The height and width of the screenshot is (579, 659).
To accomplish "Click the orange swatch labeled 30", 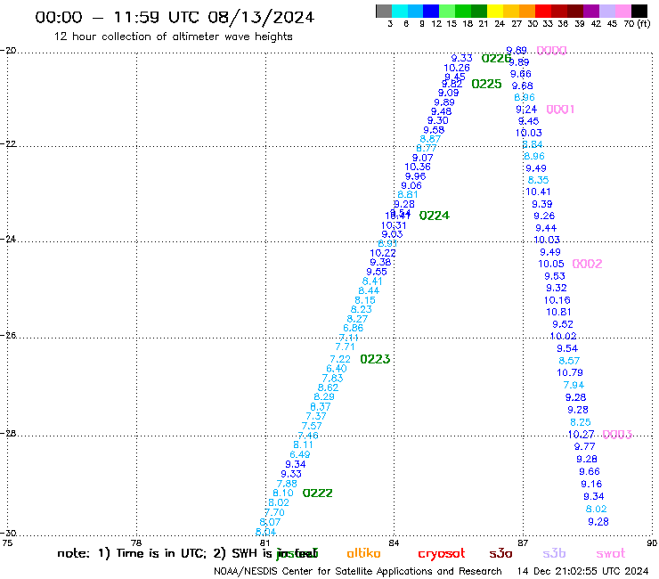I will 527,11.
